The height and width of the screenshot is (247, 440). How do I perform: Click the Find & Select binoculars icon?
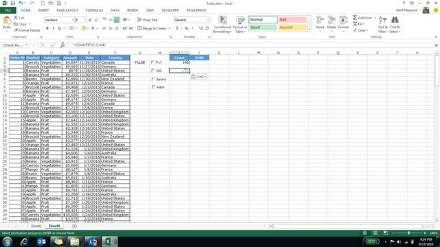[x=395, y=20]
